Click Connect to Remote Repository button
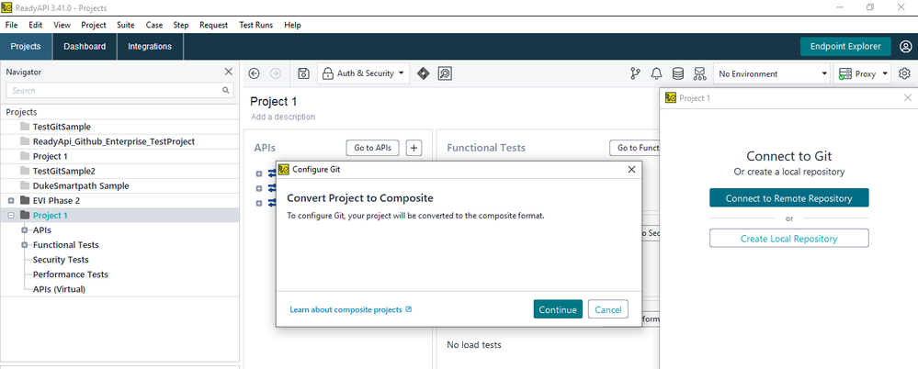918x369 pixels. 788,198
